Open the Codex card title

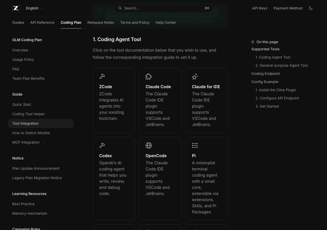(x=106, y=156)
